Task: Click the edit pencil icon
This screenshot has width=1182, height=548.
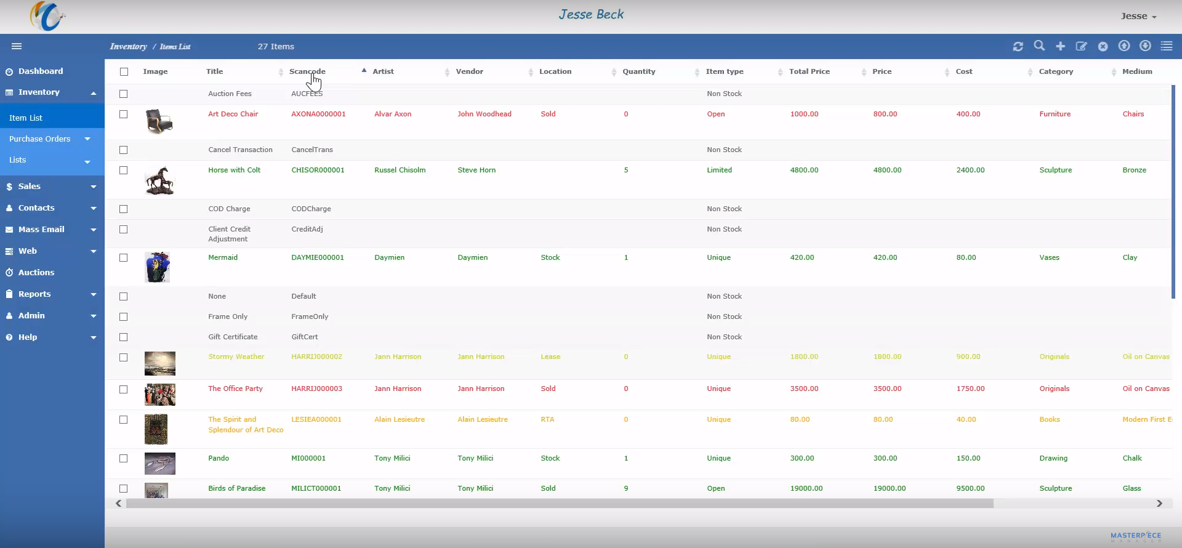Action: (1081, 46)
